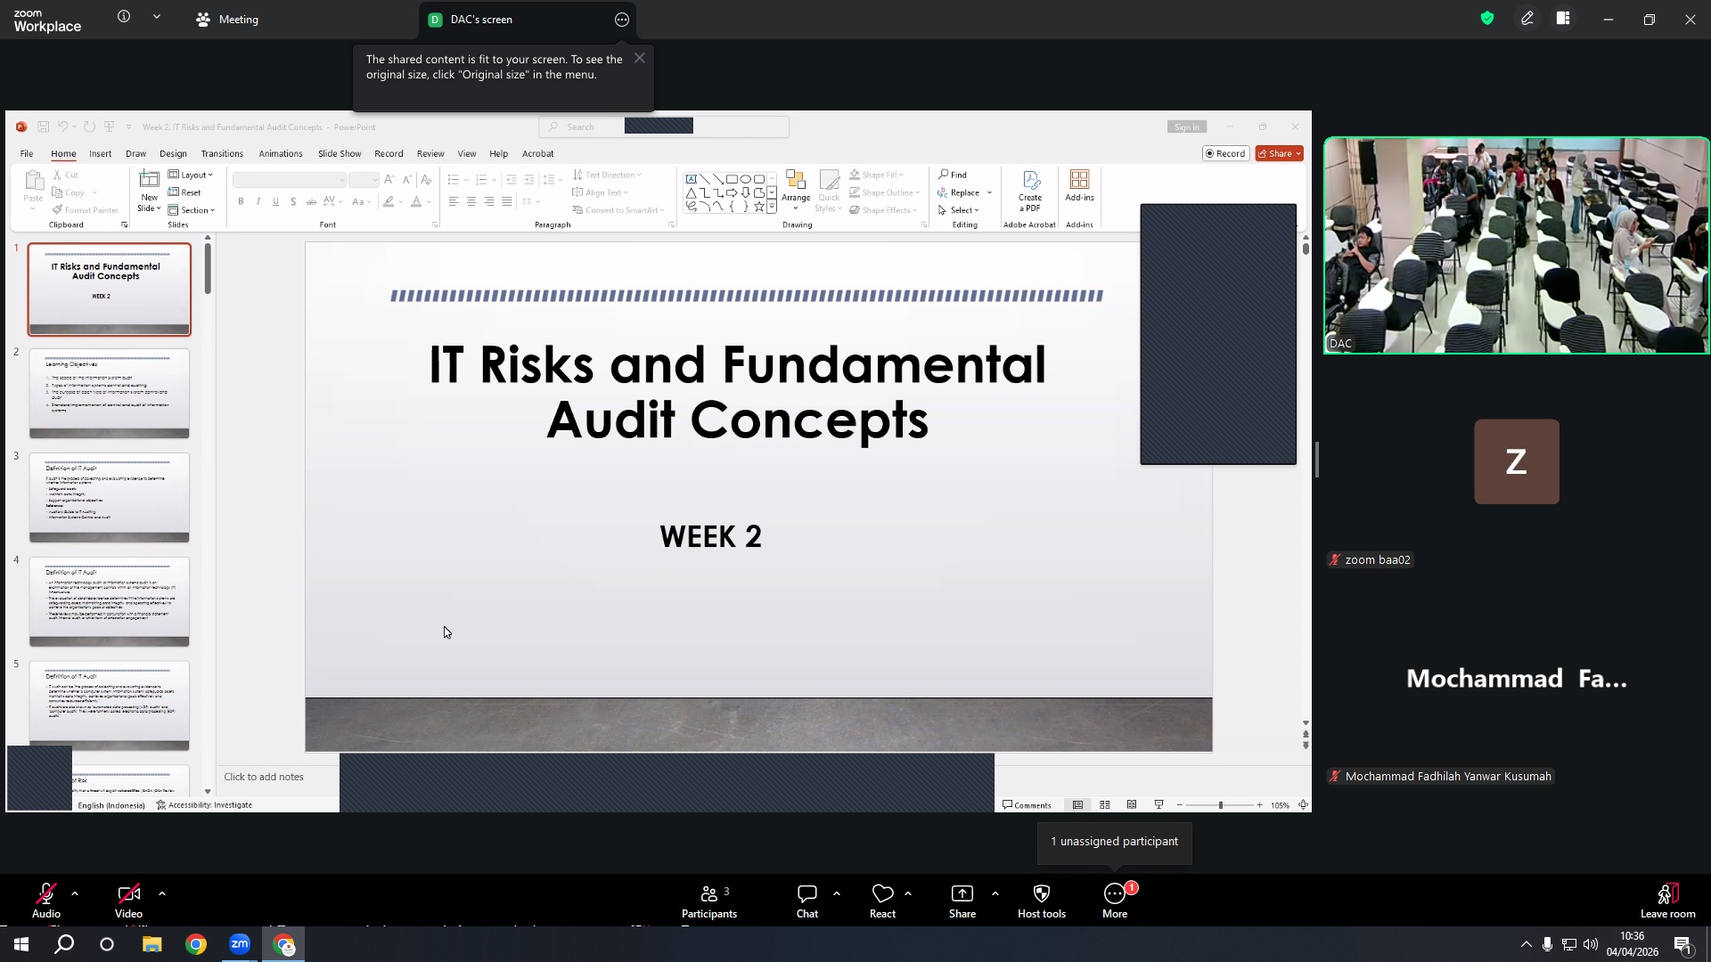Open the Insert ribbon tab
The height and width of the screenshot is (962, 1711).
(x=101, y=154)
